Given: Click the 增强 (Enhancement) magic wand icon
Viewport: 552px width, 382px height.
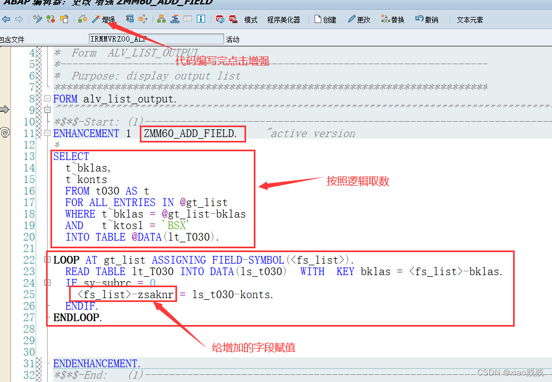Looking at the screenshot, I should click(x=96, y=19).
